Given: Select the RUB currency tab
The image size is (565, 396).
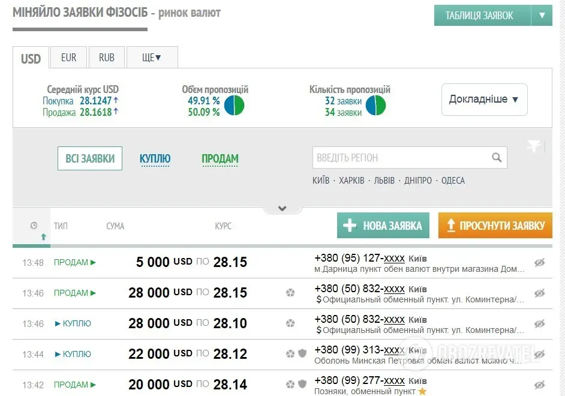Looking at the screenshot, I should (107, 58).
